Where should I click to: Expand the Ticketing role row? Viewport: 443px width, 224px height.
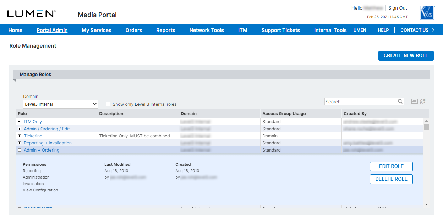(20, 136)
